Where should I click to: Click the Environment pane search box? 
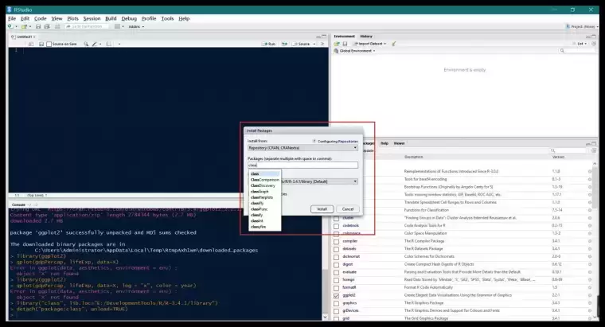click(578, 51)
